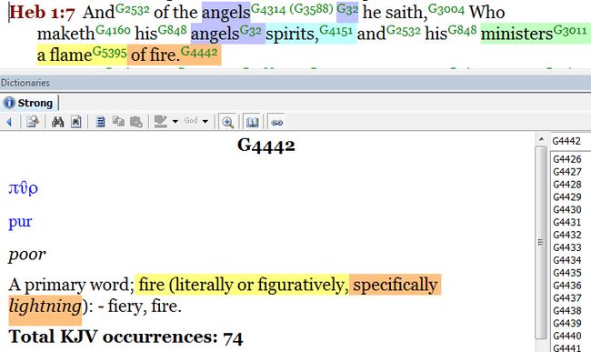
Task: Click Strong's link G5395 after flame
Action: pos(109,52)
